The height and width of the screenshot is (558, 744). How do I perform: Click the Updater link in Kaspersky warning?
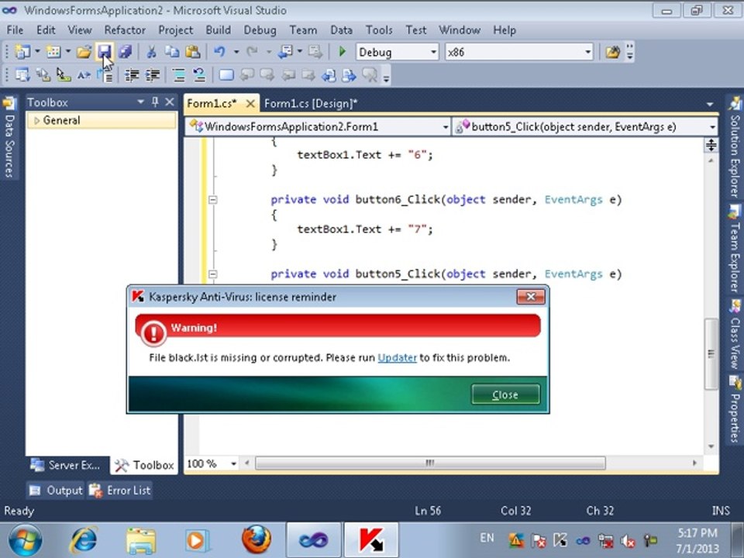[x=397, y=358]
